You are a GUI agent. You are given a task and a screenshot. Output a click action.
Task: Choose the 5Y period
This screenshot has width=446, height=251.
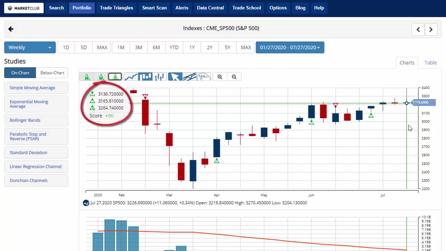click(x=228, y=47)
